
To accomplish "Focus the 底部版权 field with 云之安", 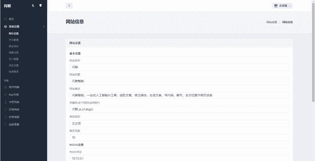I will [x=179, y=123].
